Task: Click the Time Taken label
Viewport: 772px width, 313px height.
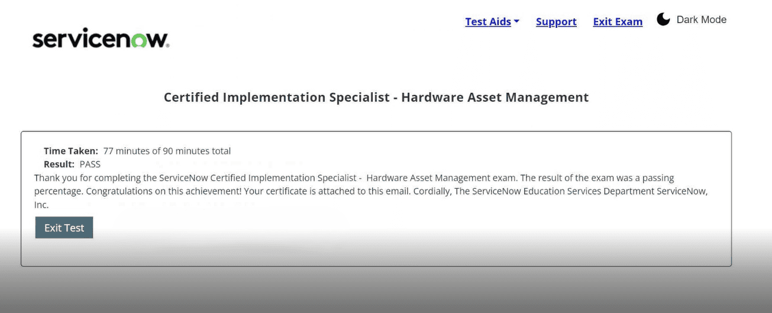Action: click(71, 151)
